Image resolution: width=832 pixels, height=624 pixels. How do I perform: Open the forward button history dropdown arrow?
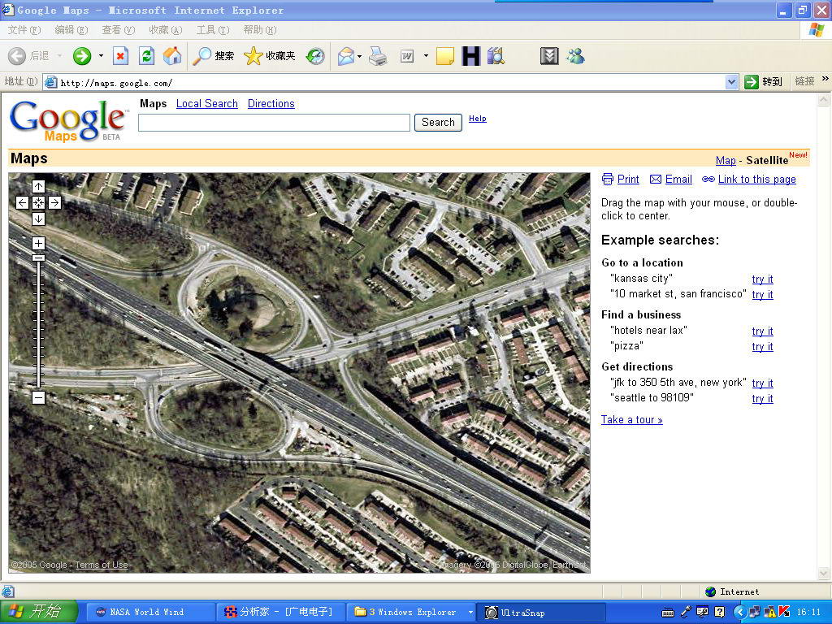pyautogui.click(x=101, y=56)
